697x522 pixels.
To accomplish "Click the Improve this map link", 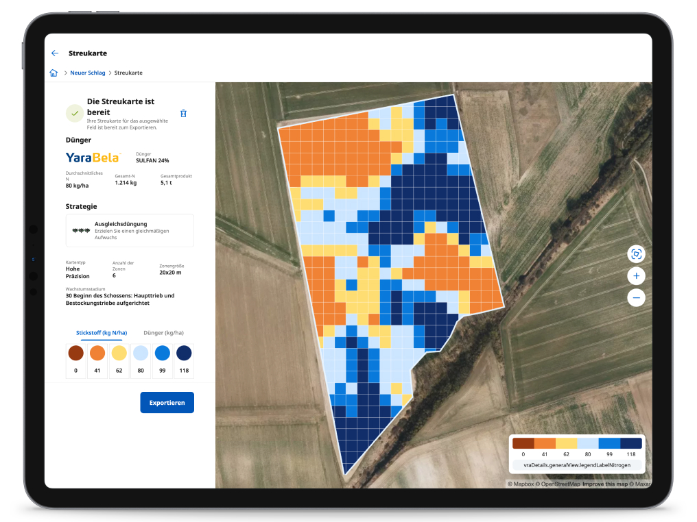I will (606, 484).
